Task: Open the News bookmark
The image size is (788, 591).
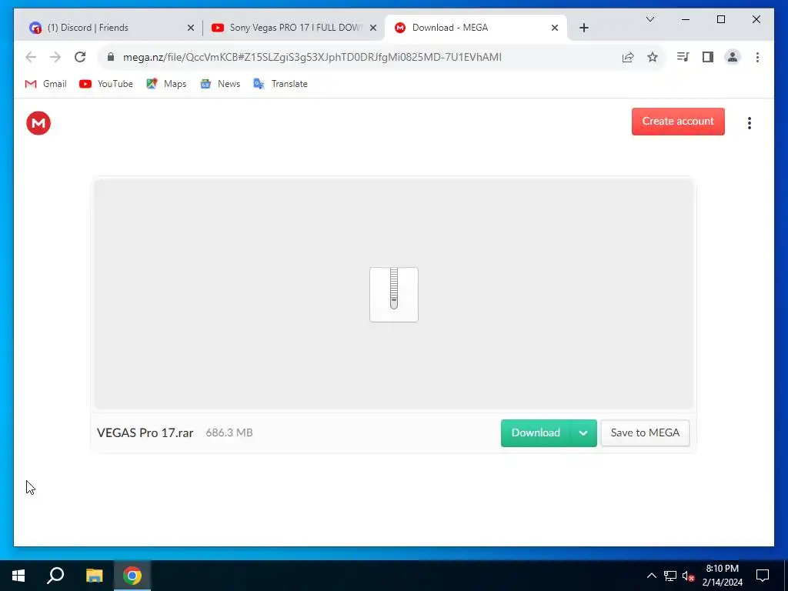Action: click(x=220, y=84)
